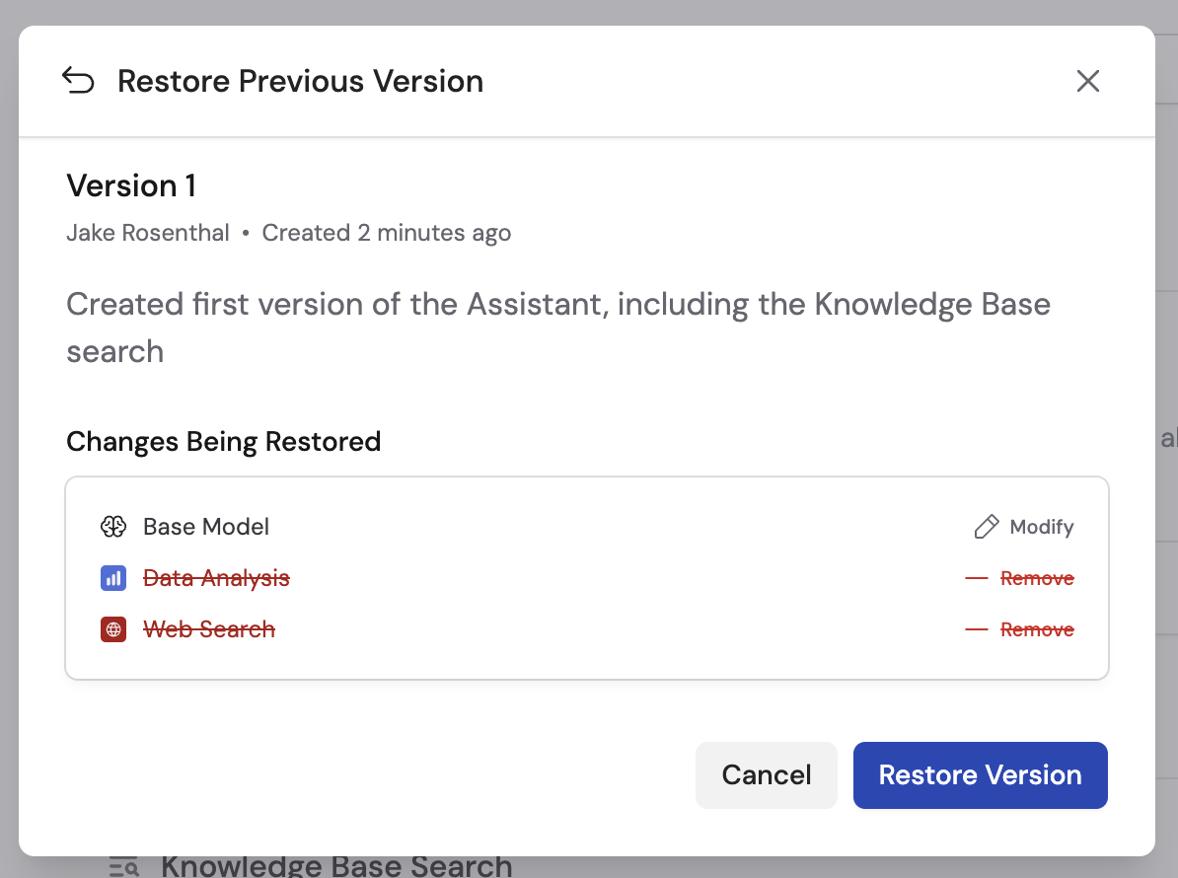Screen dimensions: 1178x878
Task: Click Remove next to Data Analysis
Action: pyautogui.click(x=1037, y=578)
